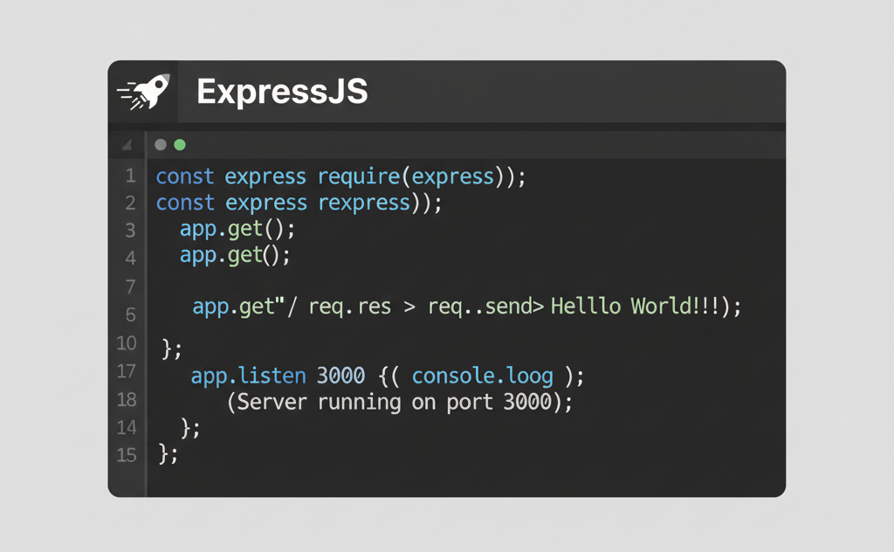Select line number 18 in the gutter
This screenshot has width=894, height=552.
(127, 399)
